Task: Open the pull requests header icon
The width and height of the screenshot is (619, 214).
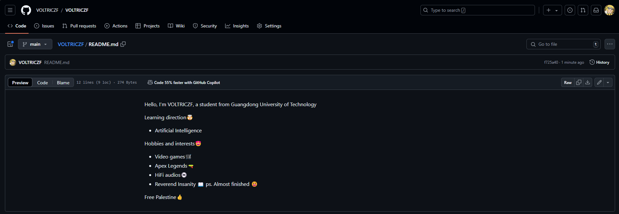Action: click(x=583, y=10)
